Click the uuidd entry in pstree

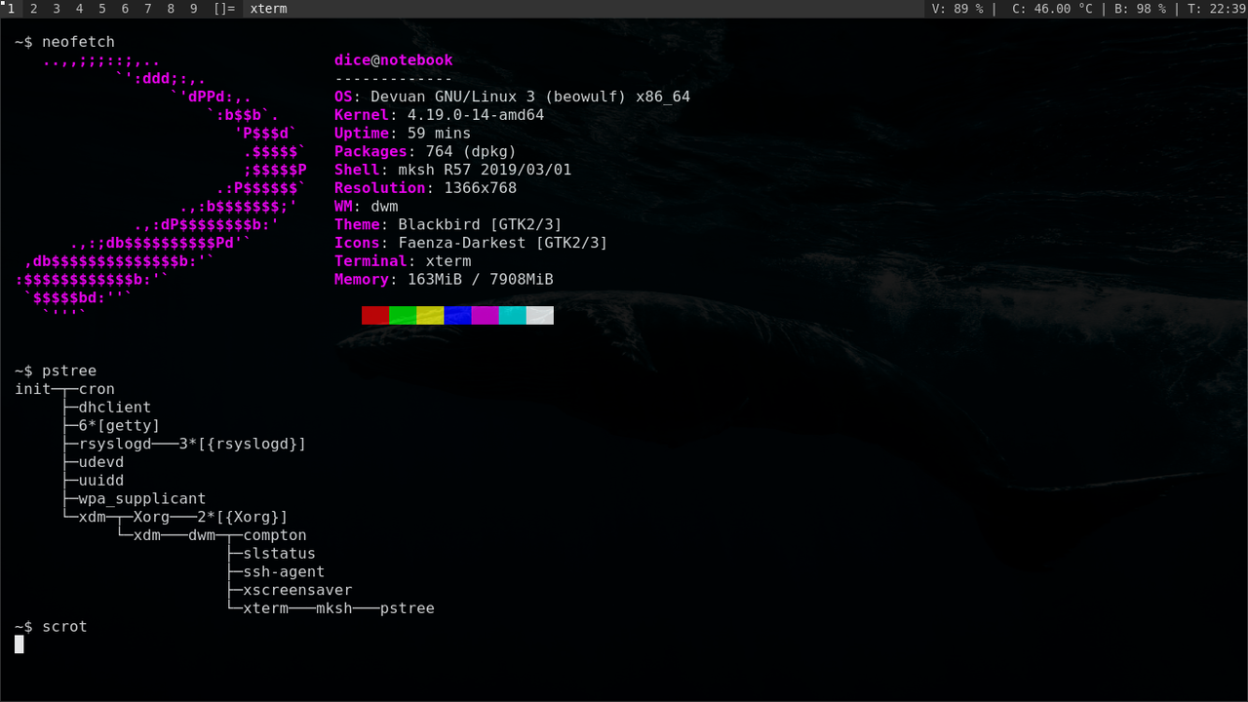tap(101, 481)
